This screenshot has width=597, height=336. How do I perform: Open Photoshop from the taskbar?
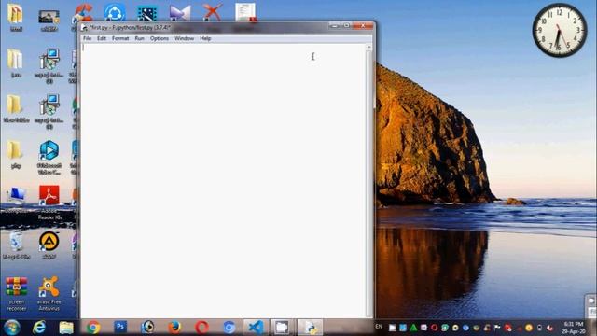(120, 327)
